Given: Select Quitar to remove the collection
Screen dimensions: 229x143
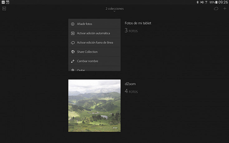Looking at the screenshot, I should click(94, 69).
